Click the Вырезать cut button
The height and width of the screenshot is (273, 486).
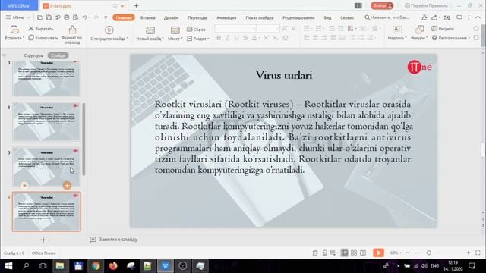(x=41, y=29)
